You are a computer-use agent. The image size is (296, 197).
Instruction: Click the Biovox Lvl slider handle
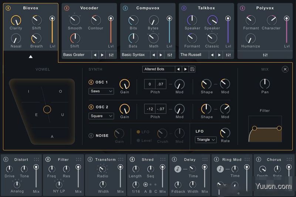point(52,18)
